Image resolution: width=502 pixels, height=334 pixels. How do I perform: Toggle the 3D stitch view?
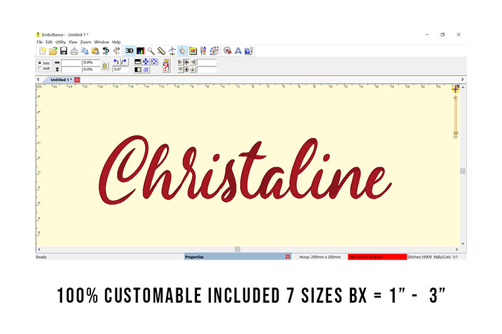pyautogui.click(x=129, y=51)
